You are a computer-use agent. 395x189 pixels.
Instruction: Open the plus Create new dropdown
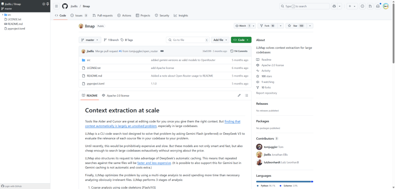click(352, 6)
